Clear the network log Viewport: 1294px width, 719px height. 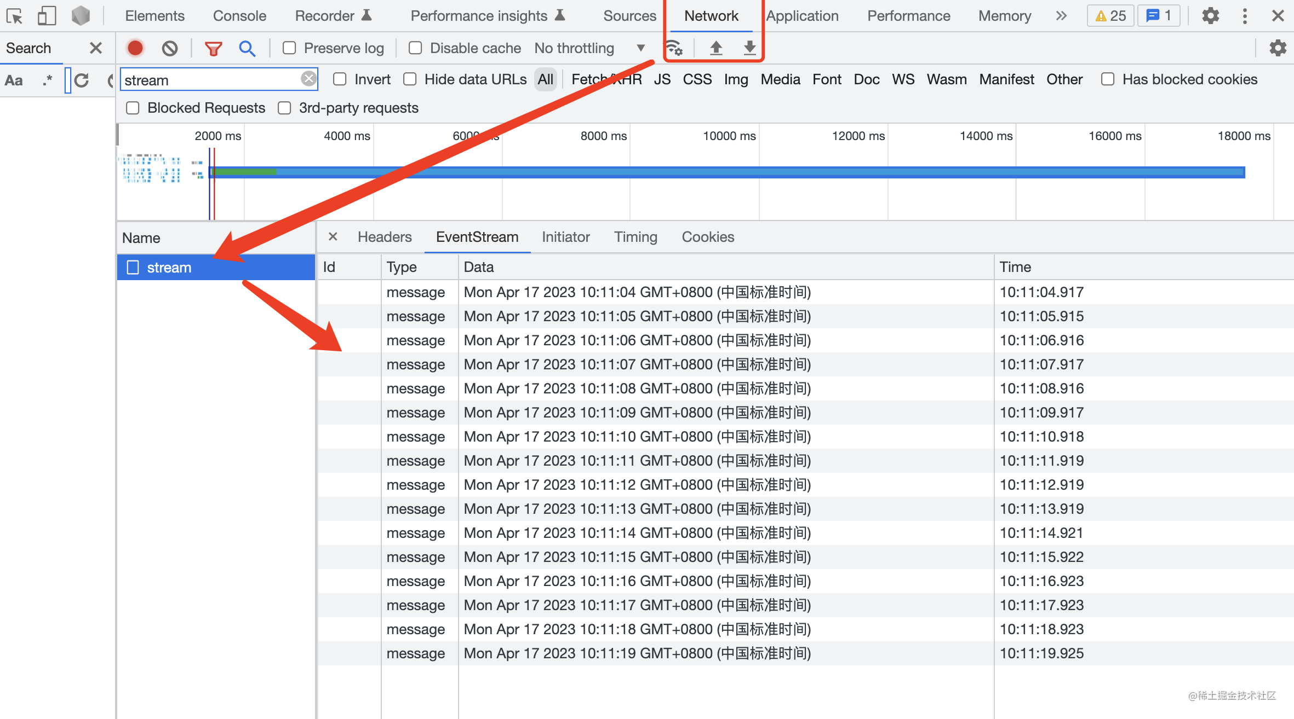[169, 48]
